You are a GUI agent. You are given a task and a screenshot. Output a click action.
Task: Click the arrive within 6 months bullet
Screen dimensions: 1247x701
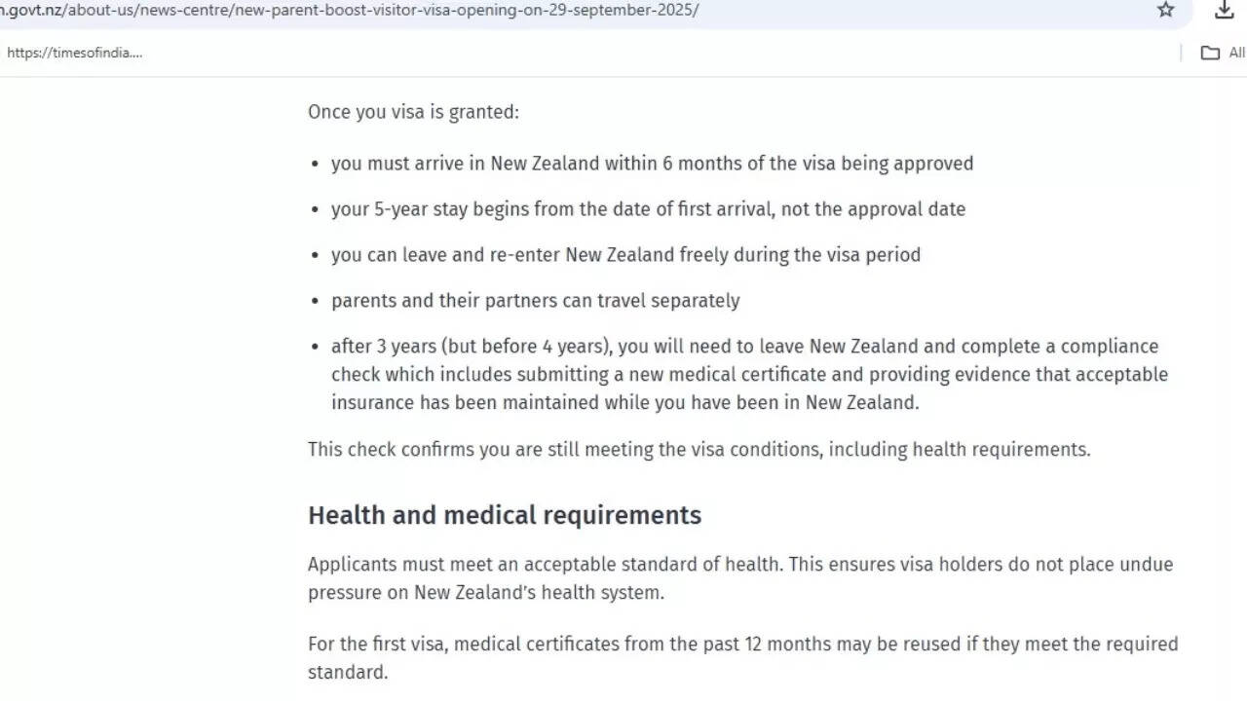(652, 163)
